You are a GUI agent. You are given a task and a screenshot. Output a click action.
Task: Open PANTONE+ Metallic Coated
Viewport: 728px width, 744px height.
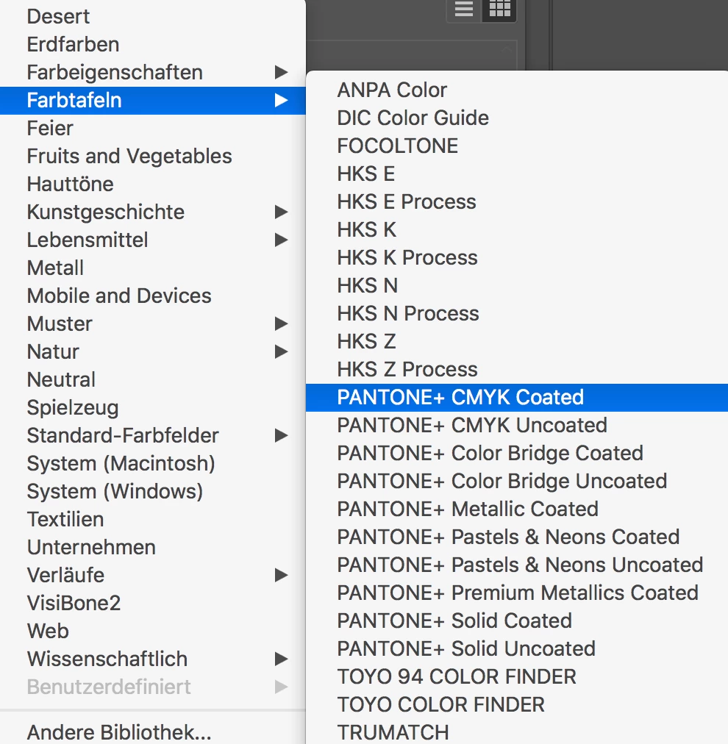[x=517, y=509]
